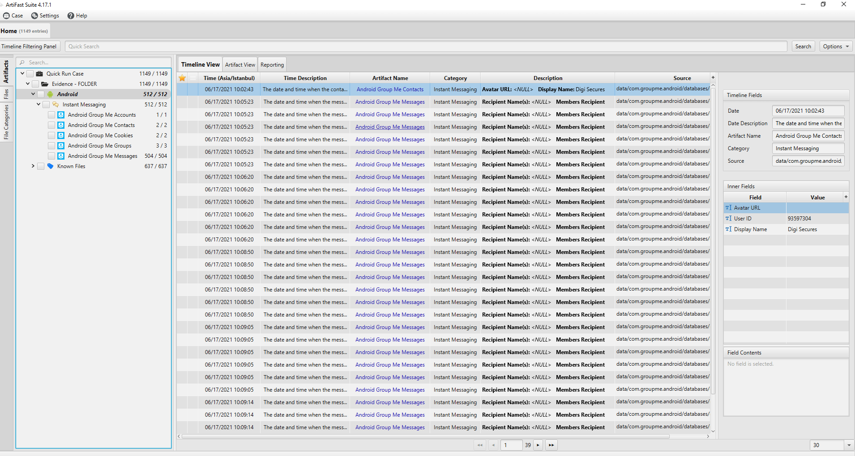The width and height of the screenshot is (855, 456).
Task: Click the Help question mark icon
Action: tap(71, 16)
